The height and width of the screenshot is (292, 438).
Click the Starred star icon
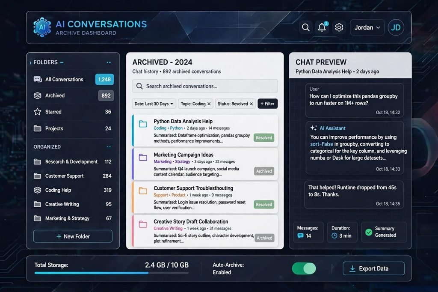(x=38, y=112)
